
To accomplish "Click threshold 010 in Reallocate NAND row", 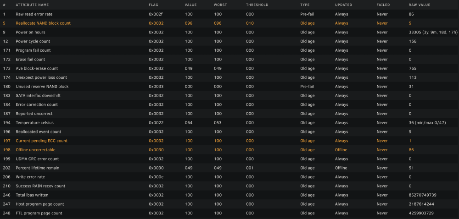I will point(250,23).
